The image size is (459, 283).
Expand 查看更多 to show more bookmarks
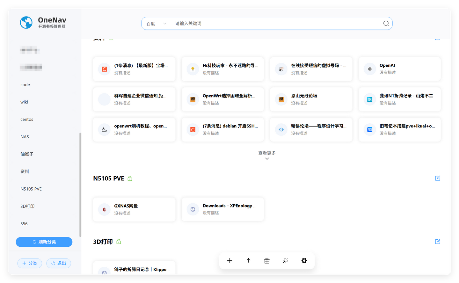coord(267,155)
